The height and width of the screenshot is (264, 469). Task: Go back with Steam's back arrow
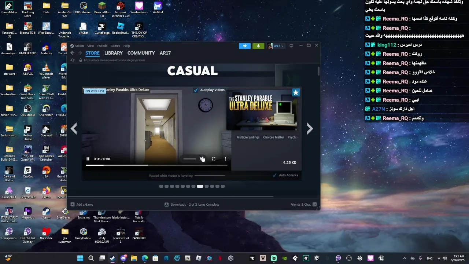click(x=72, y=53)
